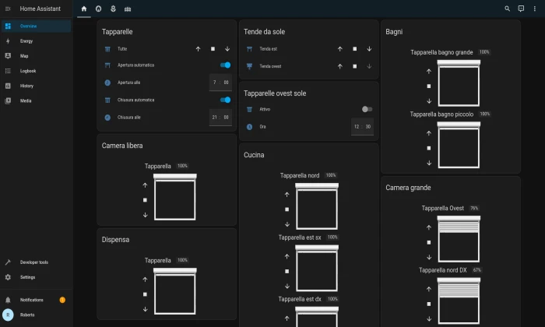
Task: Enable the Attivo toggle
Action: pos(367,109)
